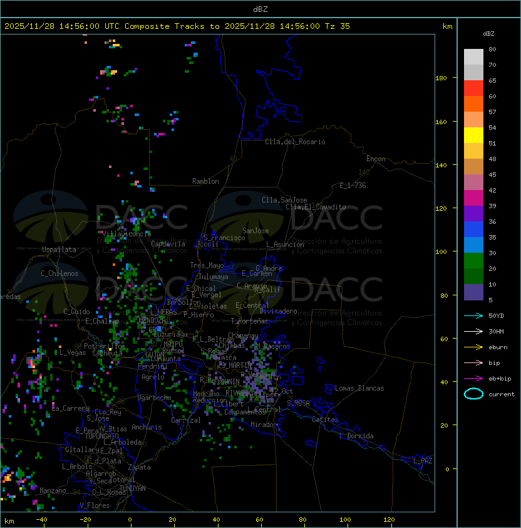Viewport: 521px width, 528px height.
Task: Click the 'Clla.SanJose' label
Action: 284,200
